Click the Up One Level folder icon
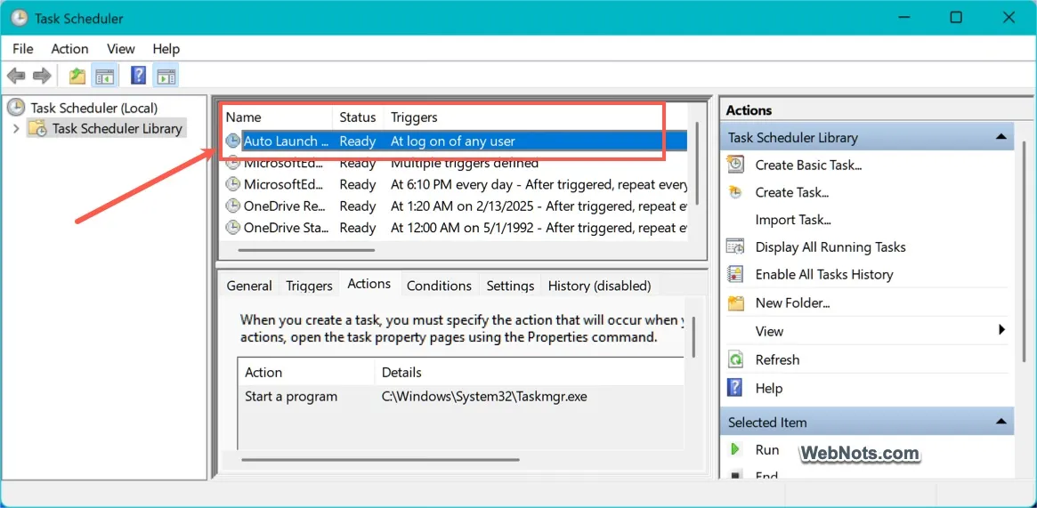This screenshot has width=1037, height=508. [x=77, y=76]
